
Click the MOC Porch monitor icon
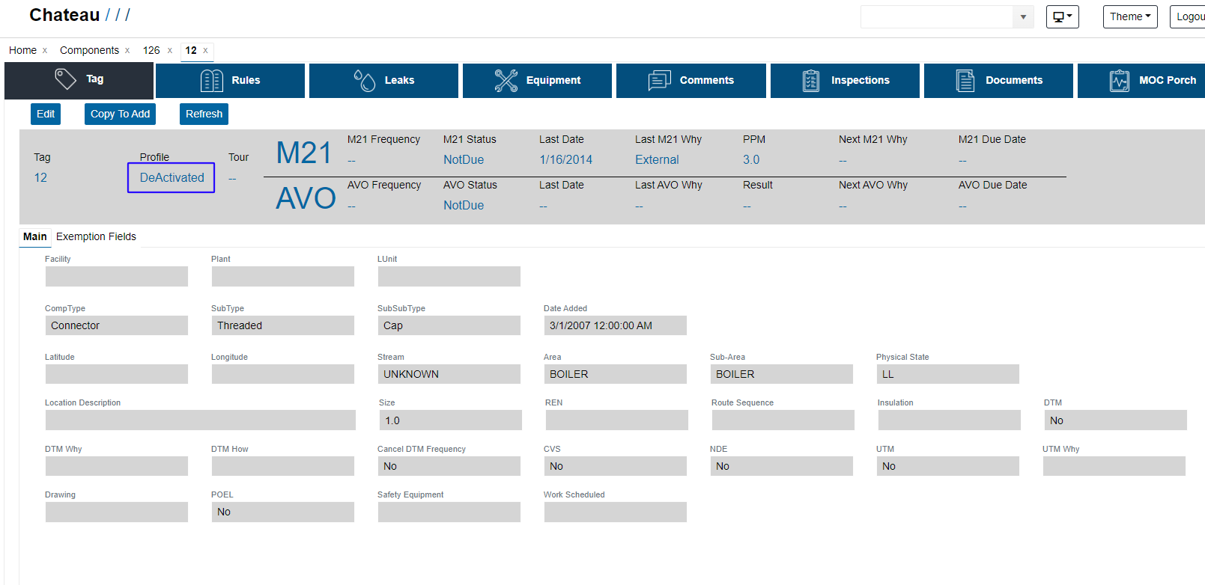coord(1120,80)
